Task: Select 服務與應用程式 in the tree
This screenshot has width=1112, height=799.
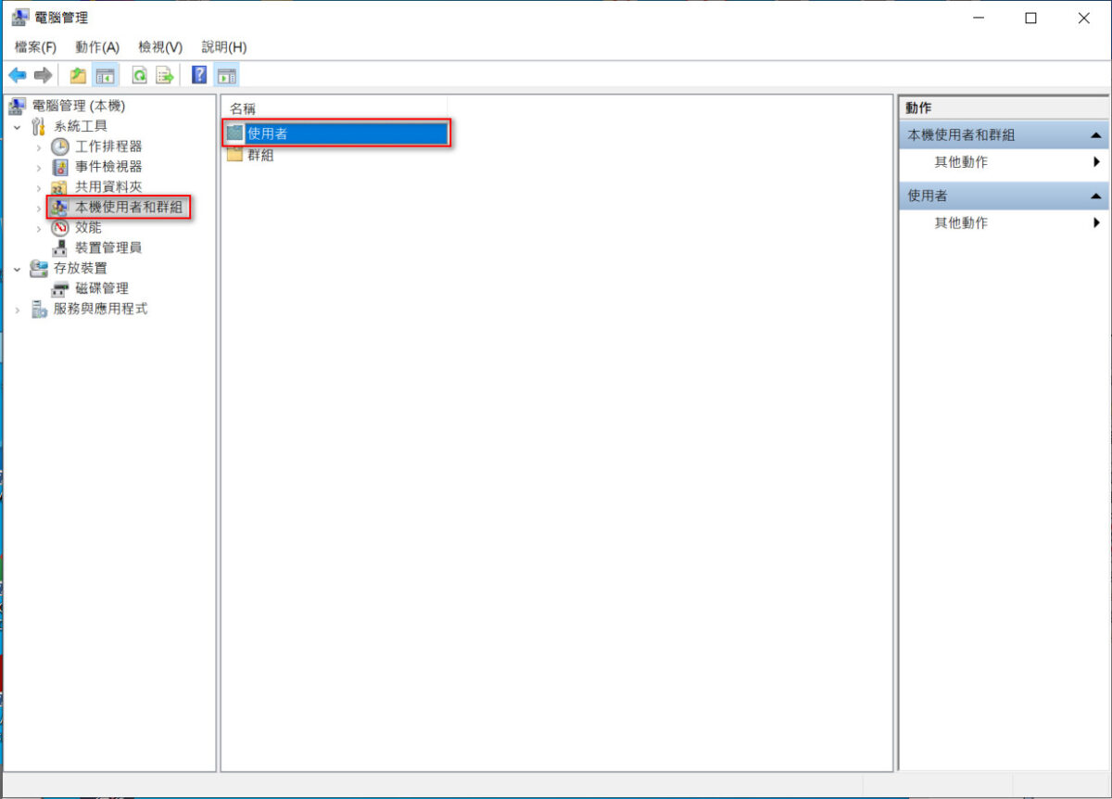Action: pyautogui.click(x=100, y=309)
